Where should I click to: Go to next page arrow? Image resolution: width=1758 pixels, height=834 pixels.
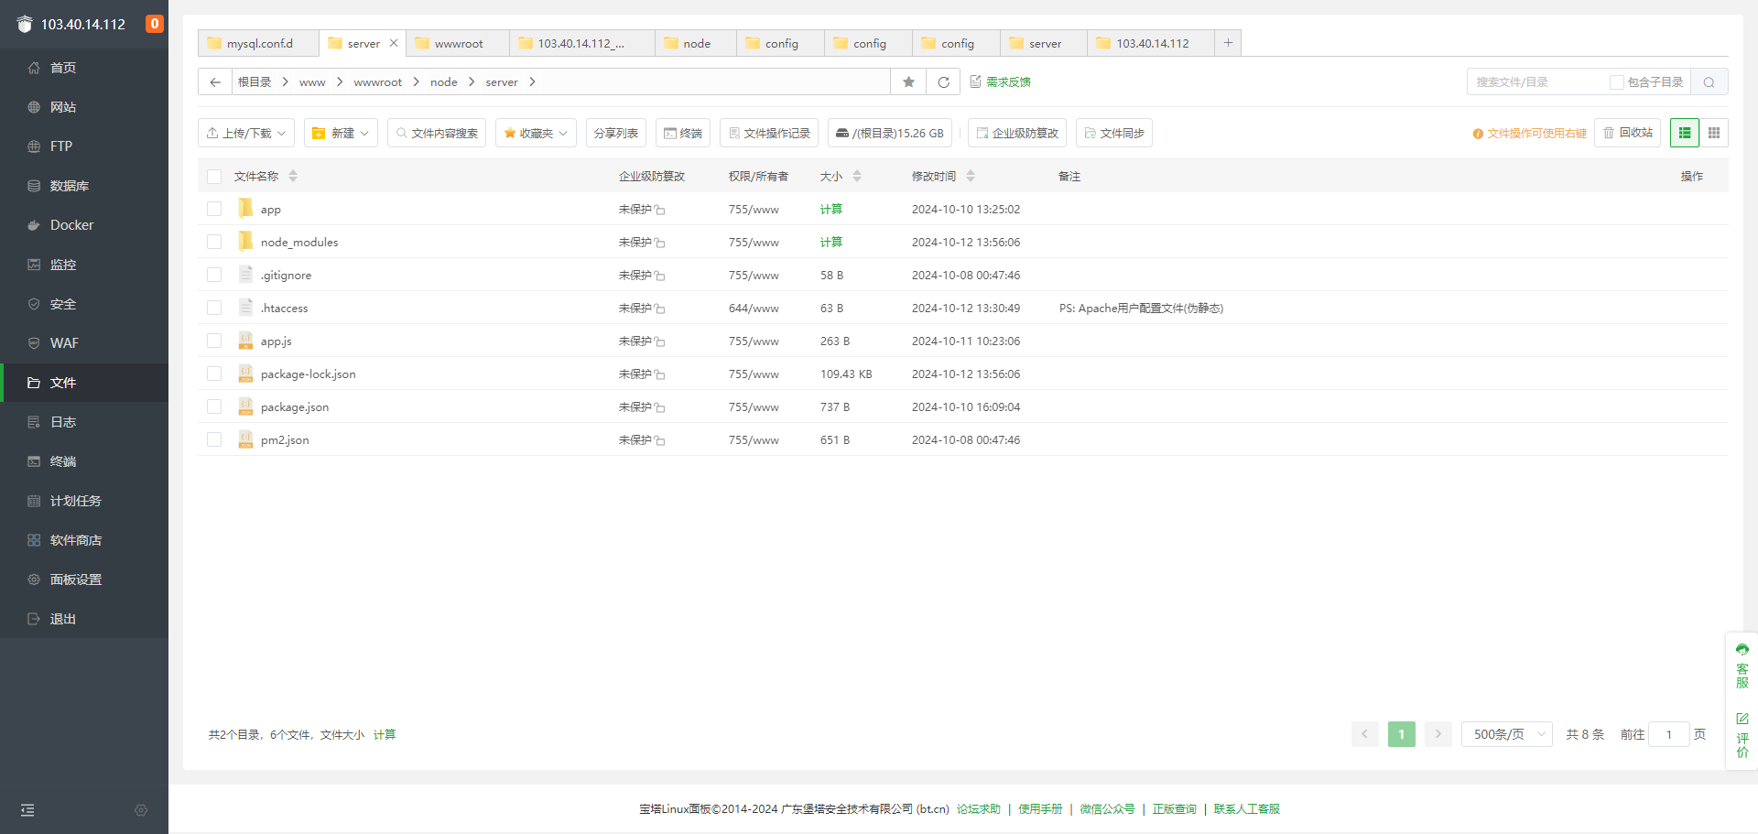click(1438, 734)
